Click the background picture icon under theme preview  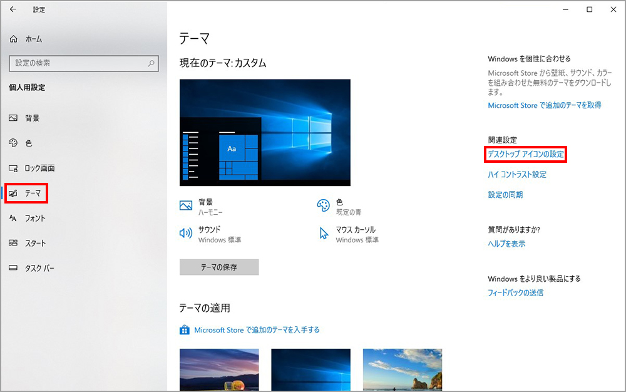(186, 205)
